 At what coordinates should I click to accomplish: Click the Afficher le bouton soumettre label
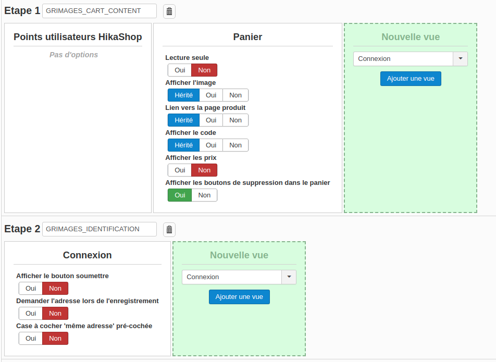(63, 276)
